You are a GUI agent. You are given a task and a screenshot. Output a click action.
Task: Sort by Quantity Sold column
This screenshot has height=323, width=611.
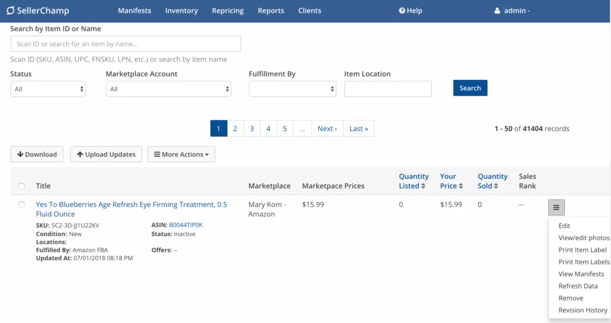(495, 186)
